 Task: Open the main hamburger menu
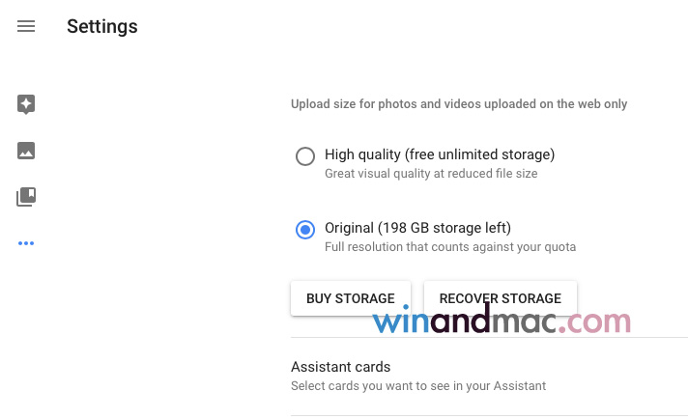pos(26,27)
